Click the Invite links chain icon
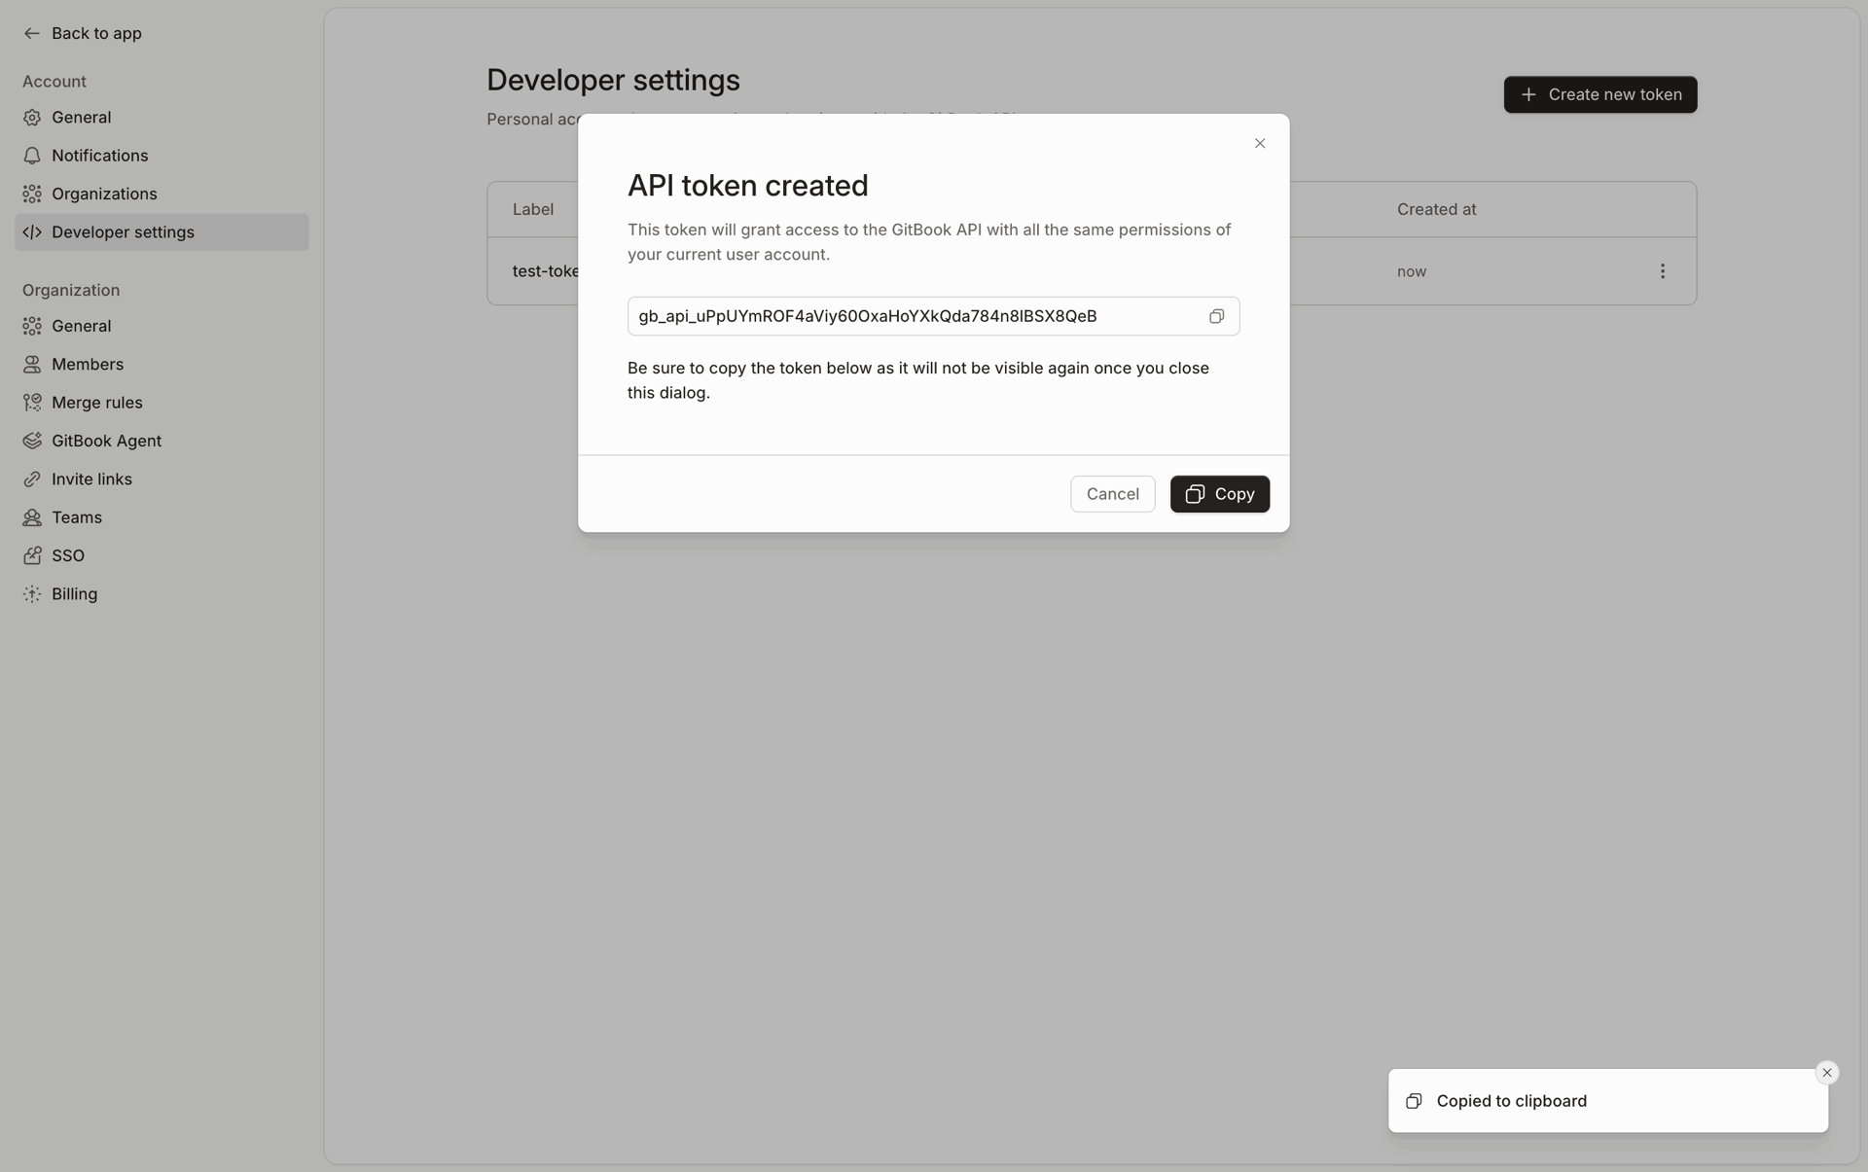Viewport: 1868px width, 1172px height. (32, 479)
